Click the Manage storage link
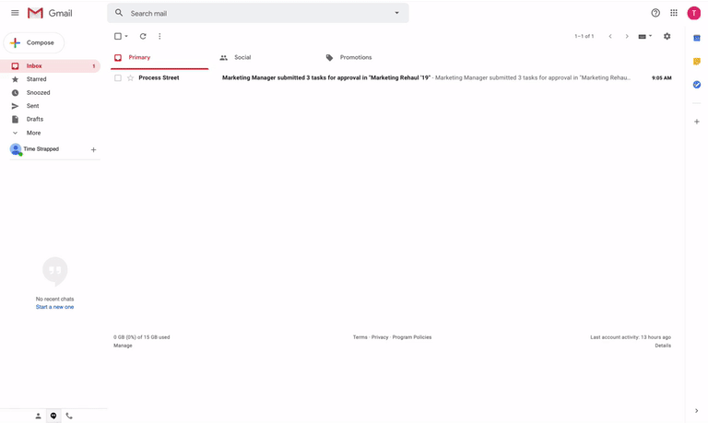Image resolution: width=708 pixels, height=423 pixels. [x=123, y=346]
